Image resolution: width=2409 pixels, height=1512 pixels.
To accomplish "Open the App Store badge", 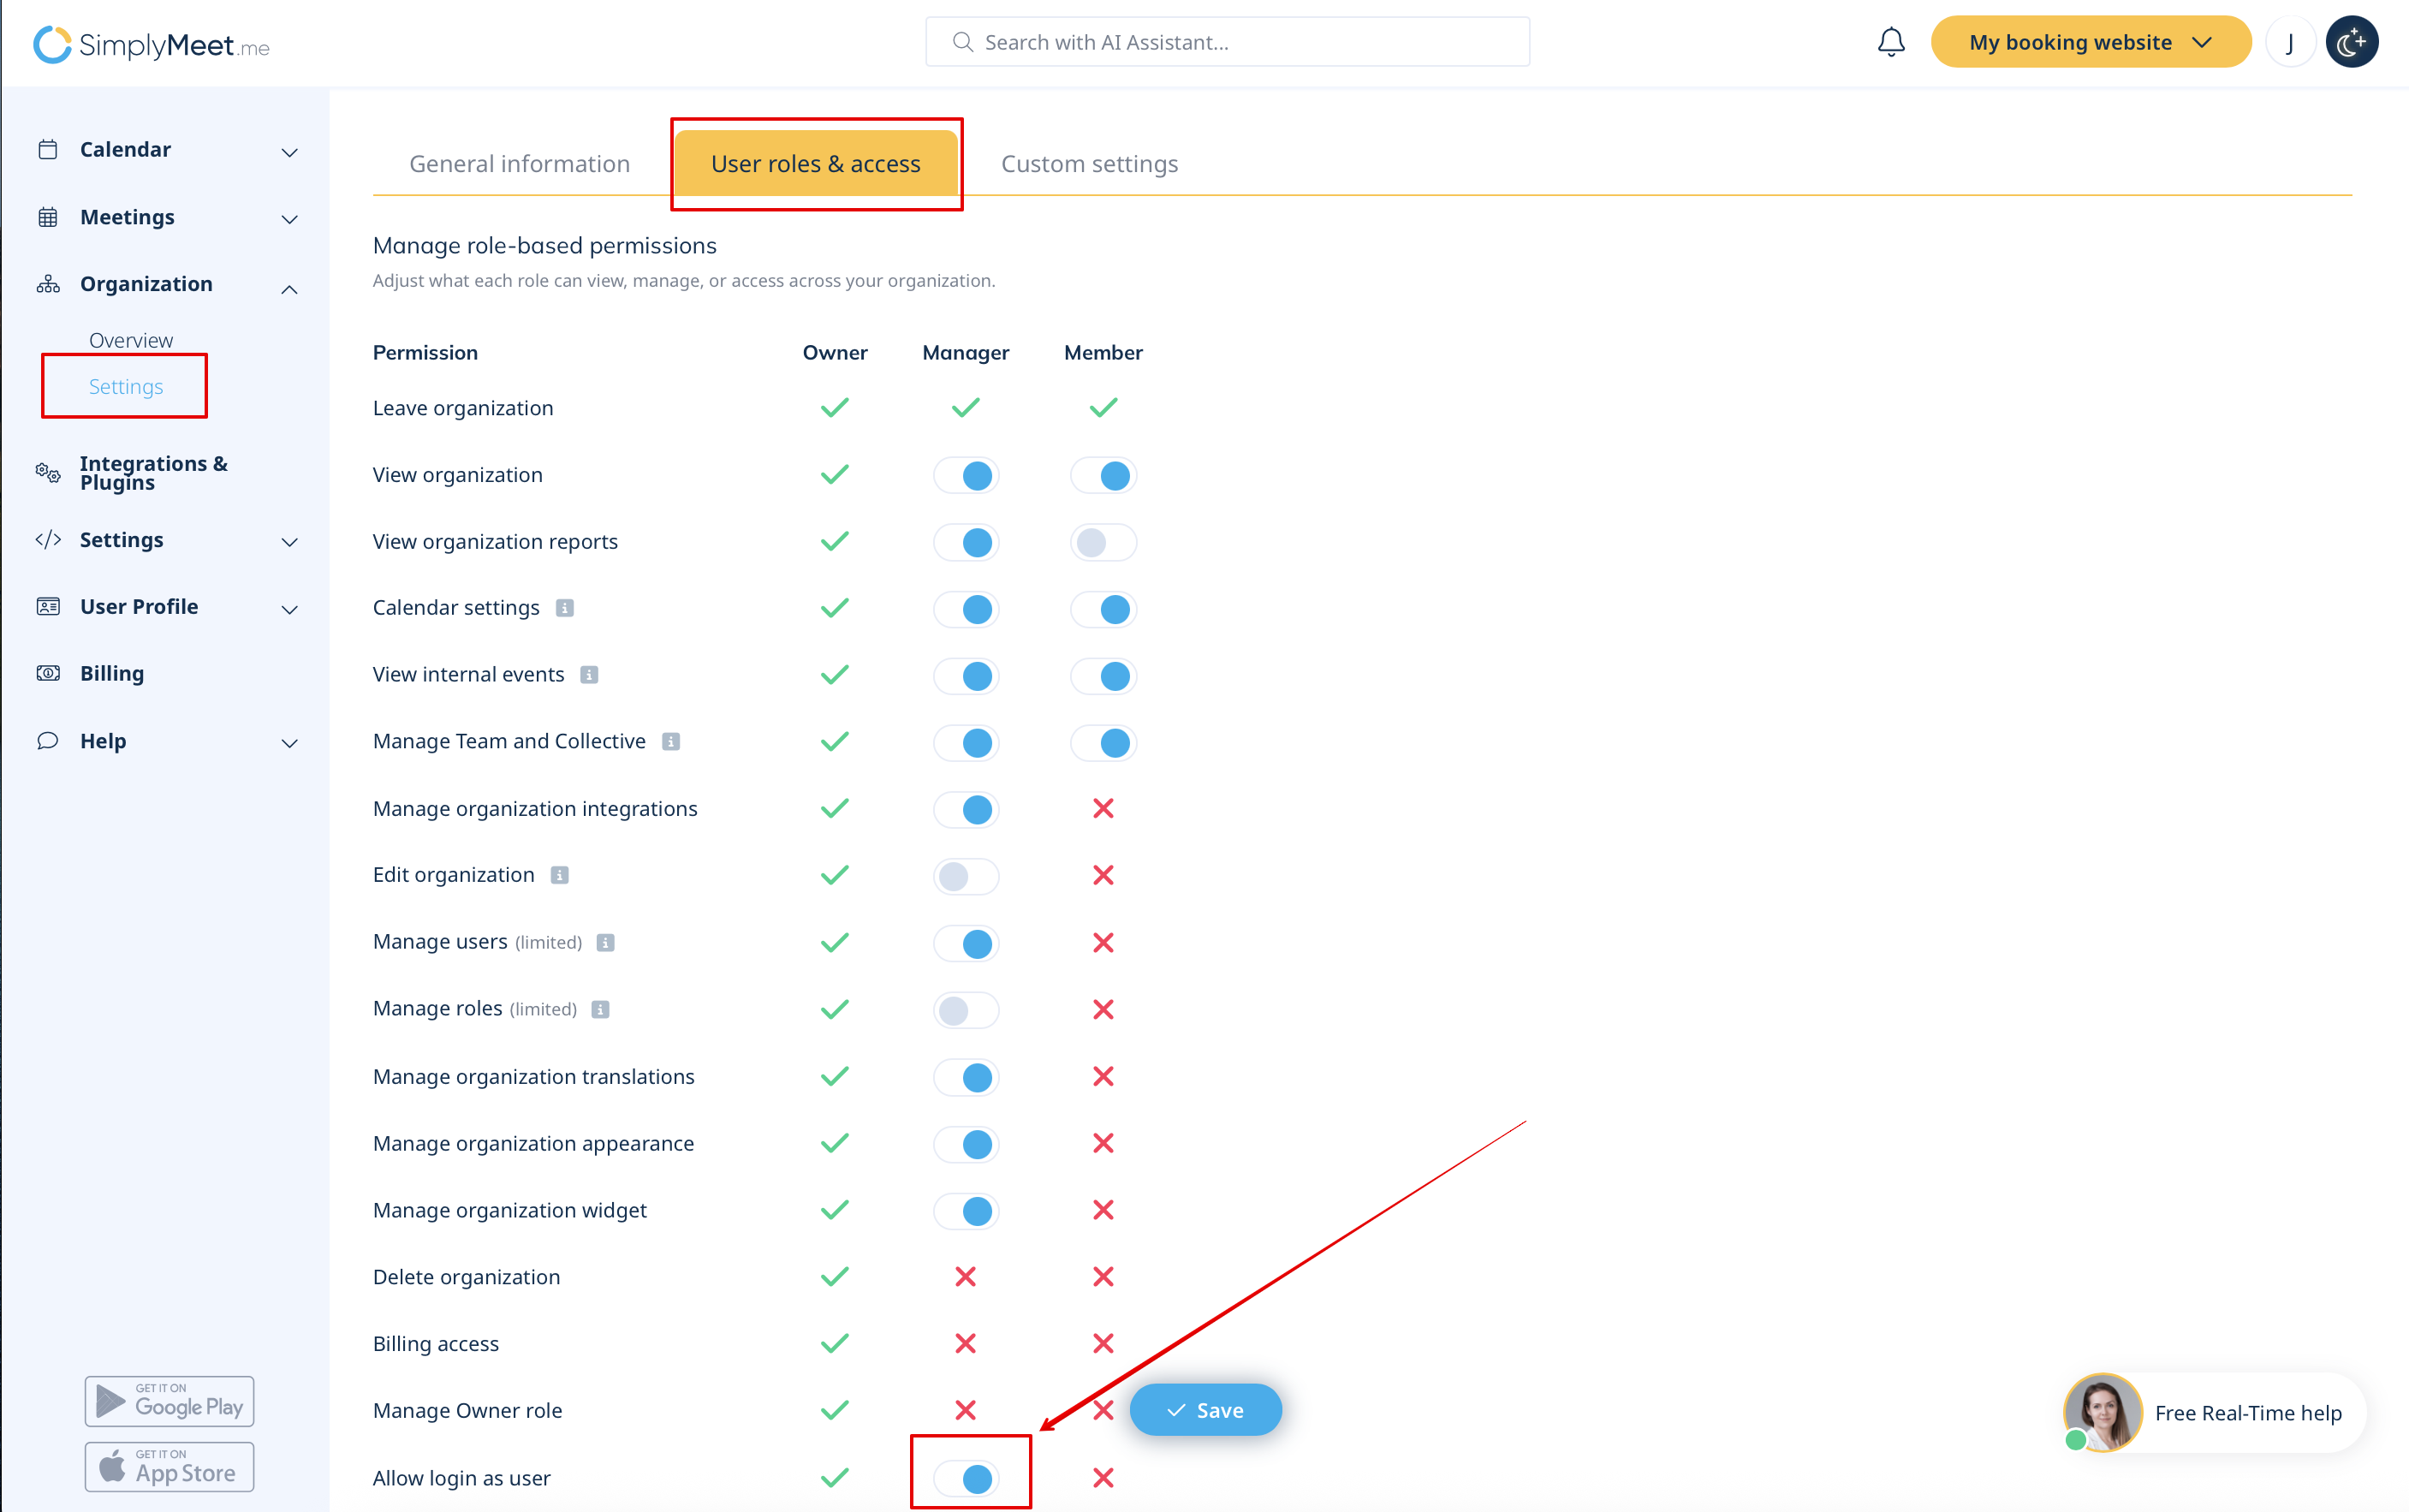I will point(169,1467).
